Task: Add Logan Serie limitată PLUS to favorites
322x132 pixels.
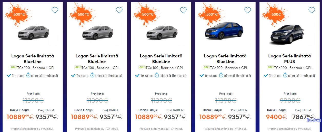Action: coord(312,10)
